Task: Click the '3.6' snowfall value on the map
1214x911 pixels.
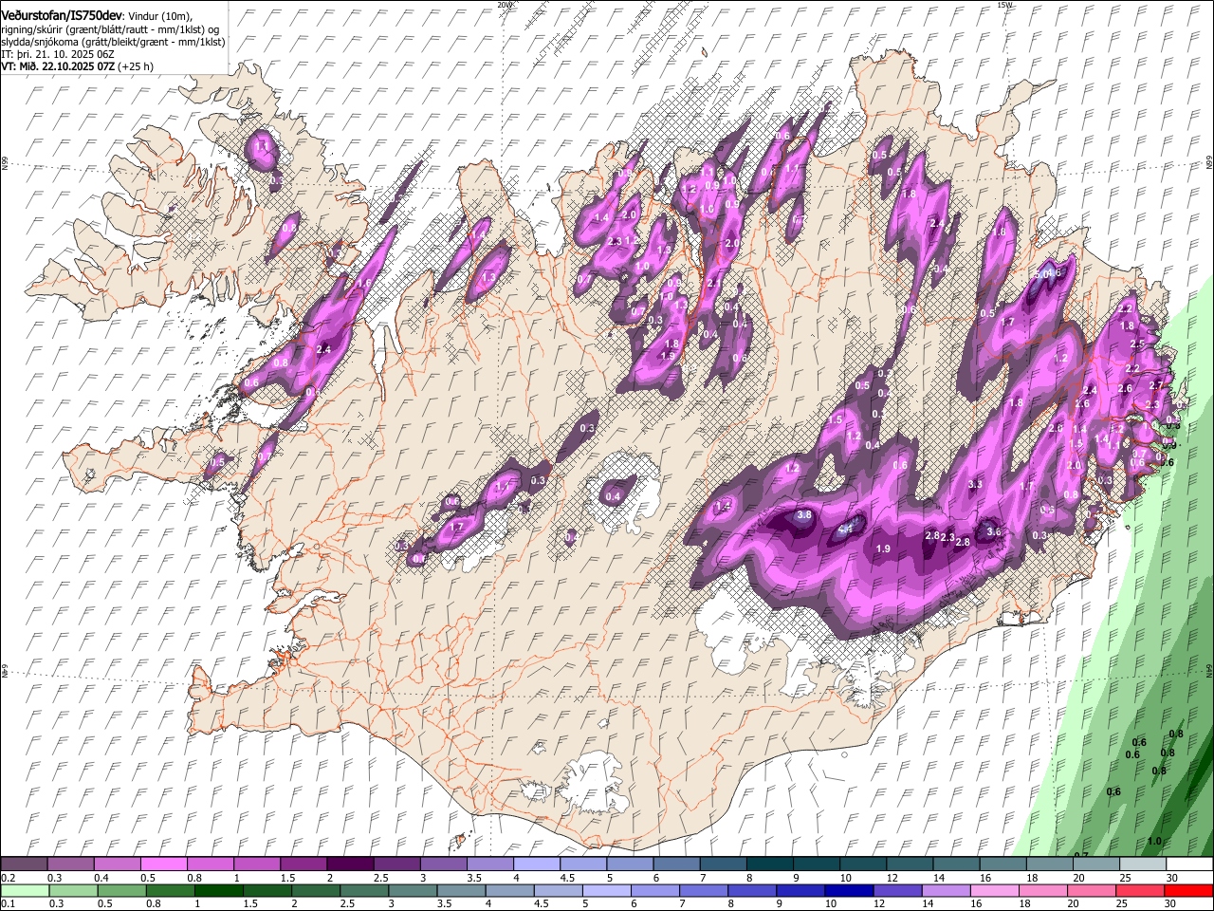Action: [x=994, y=532]
